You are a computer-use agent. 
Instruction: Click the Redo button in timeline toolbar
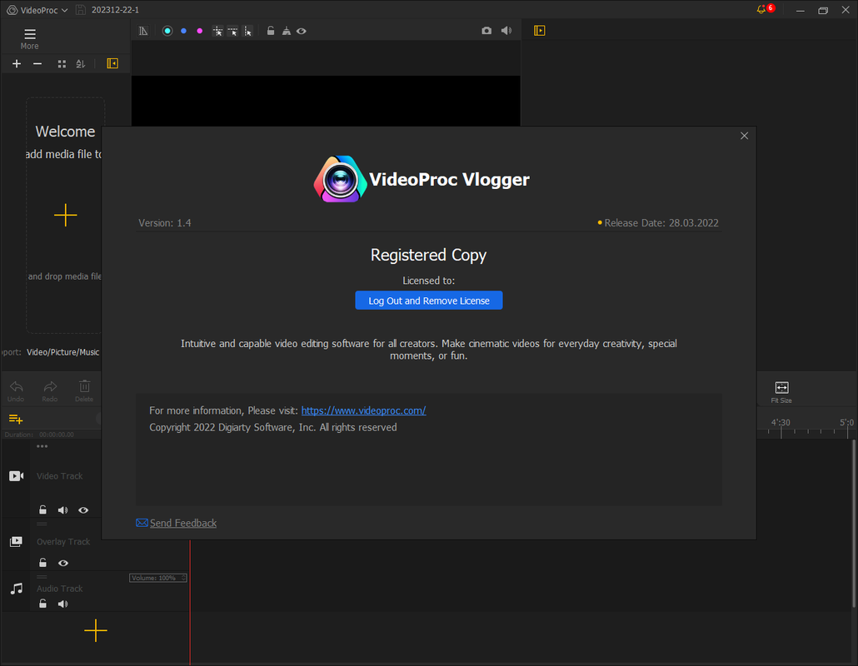coord(50,391)
